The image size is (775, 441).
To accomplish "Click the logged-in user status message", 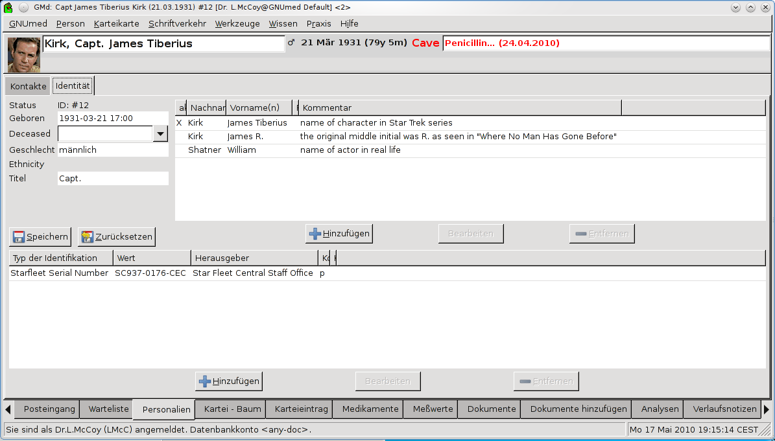I will point(159,429).
